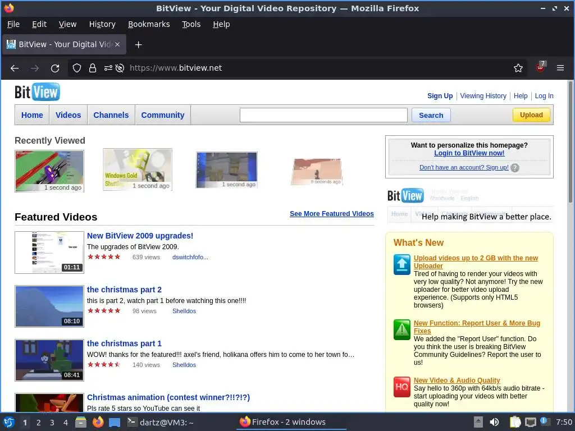This screenshot has height=431, width=575.
Task: Click the Help making BitView better banner
Action: (x=469, y=206)
